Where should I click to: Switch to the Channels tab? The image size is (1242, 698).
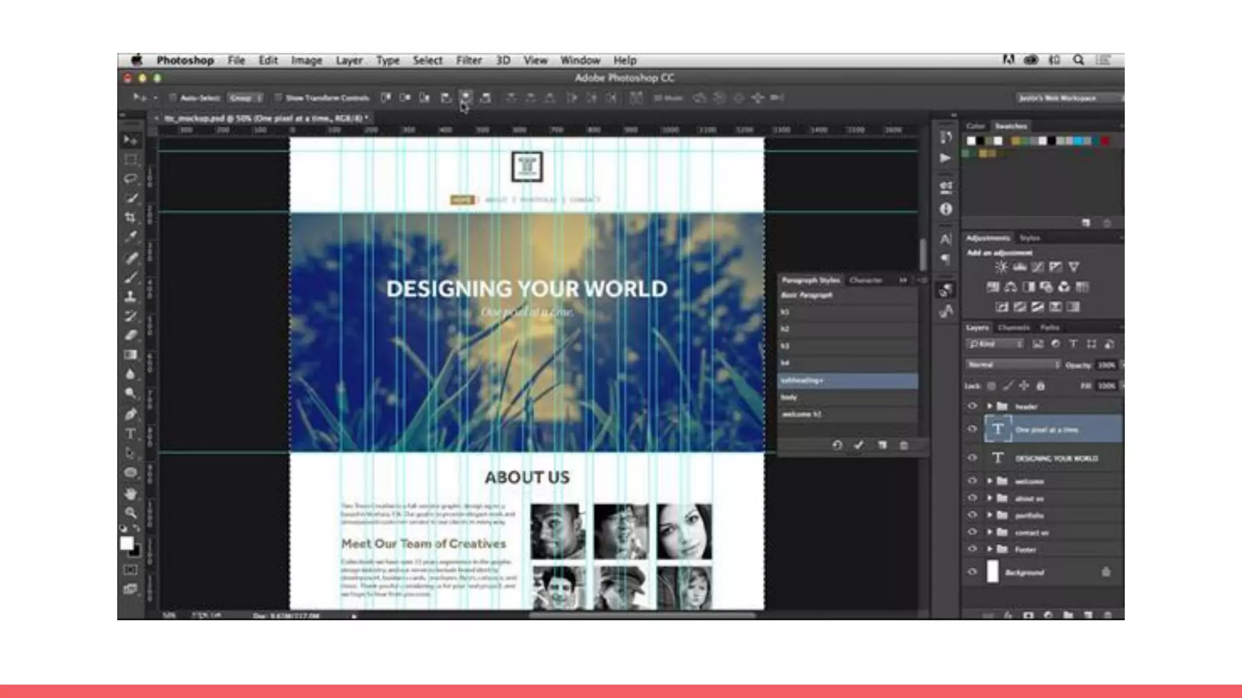(1013, 328)
